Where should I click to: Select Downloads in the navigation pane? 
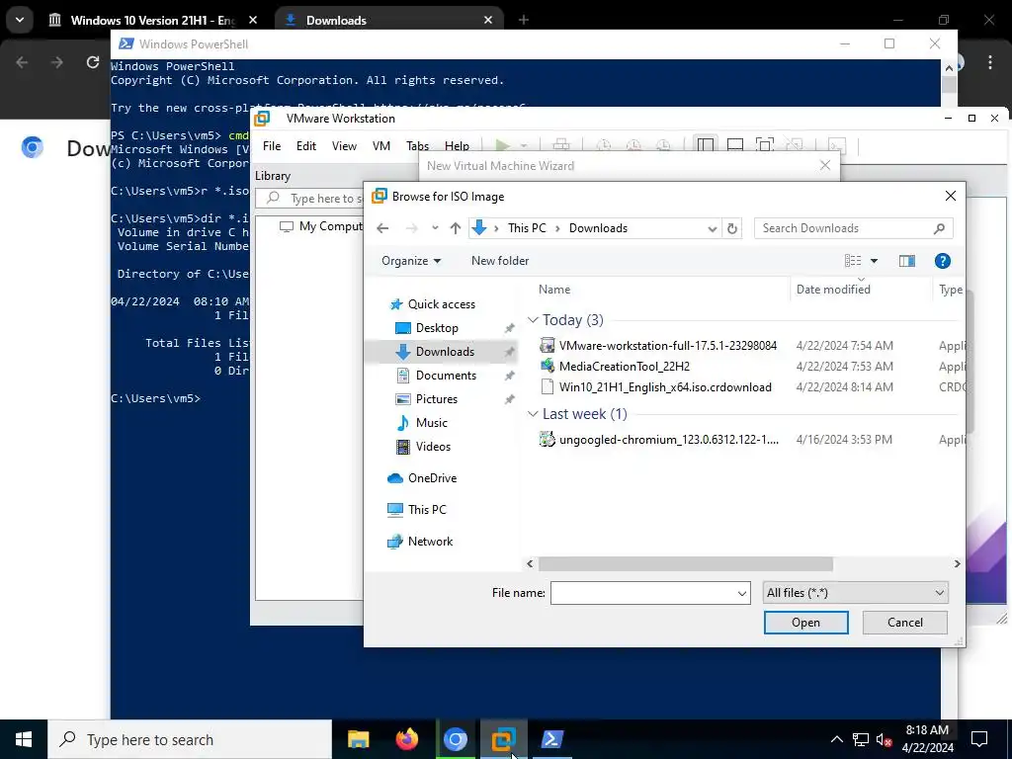coord(445,352)
